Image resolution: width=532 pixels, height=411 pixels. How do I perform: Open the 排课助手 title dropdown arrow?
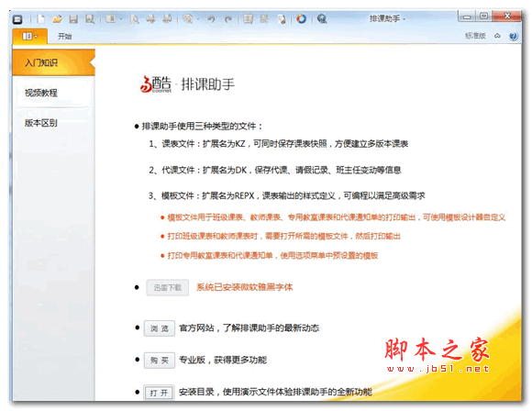click(405, 19)
